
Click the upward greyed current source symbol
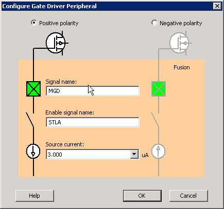(x=158, y=151)
